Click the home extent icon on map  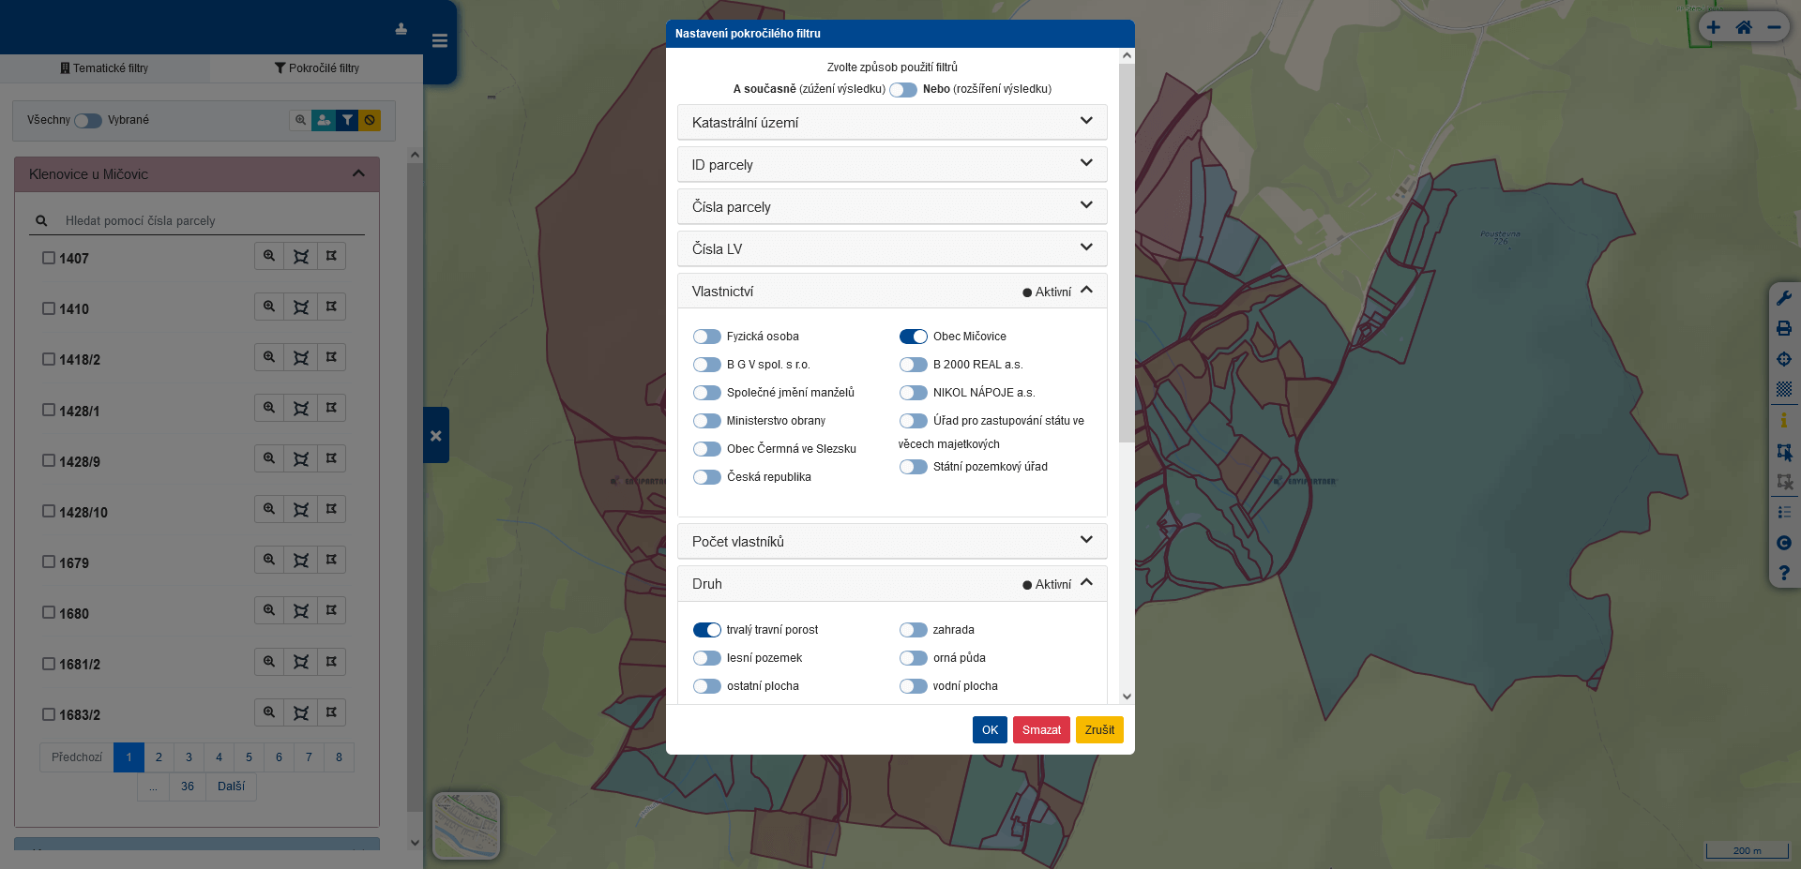click(1744, 27)
